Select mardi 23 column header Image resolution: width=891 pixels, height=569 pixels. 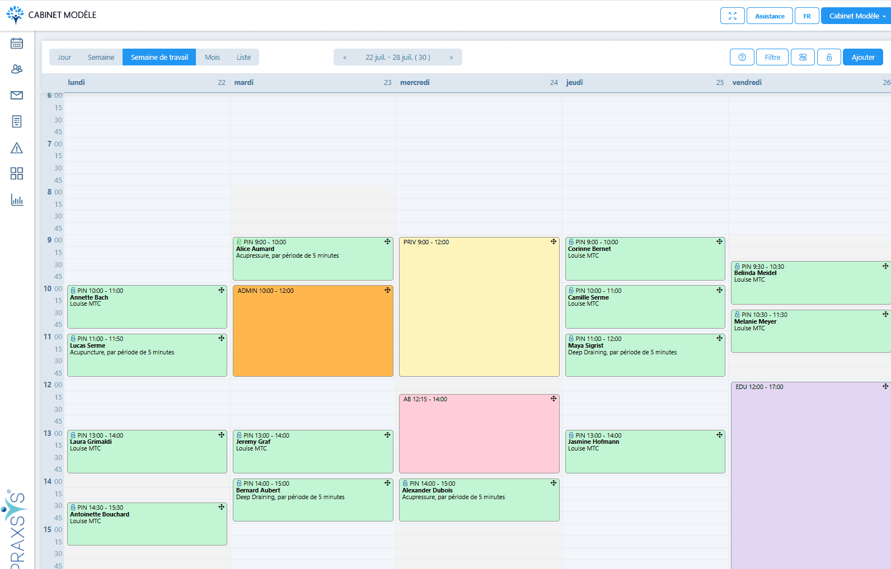313,82
